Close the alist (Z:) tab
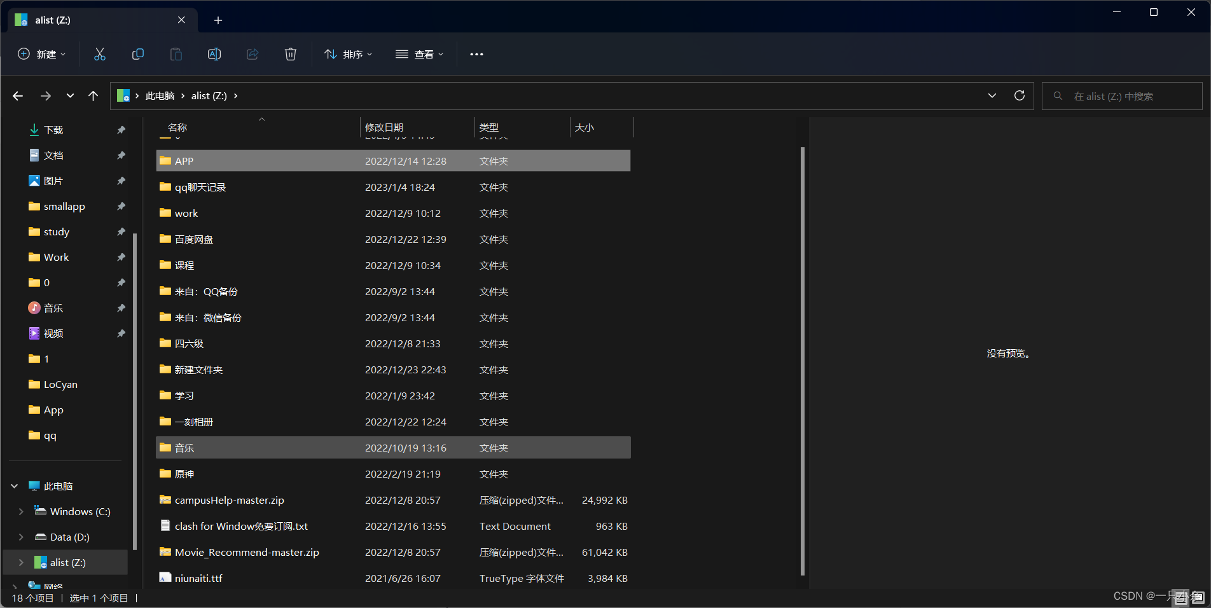 [181, 20]
